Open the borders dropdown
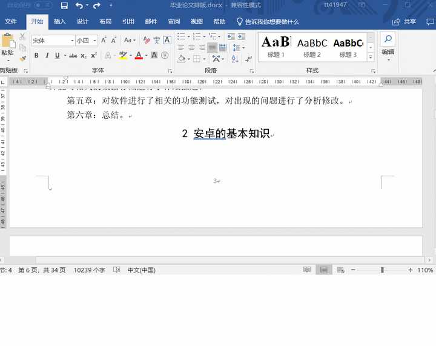This screenshot has width=436, height=346. (205, 59)
